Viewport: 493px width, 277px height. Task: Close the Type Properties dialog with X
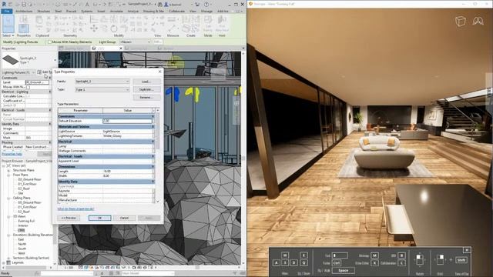159,72
